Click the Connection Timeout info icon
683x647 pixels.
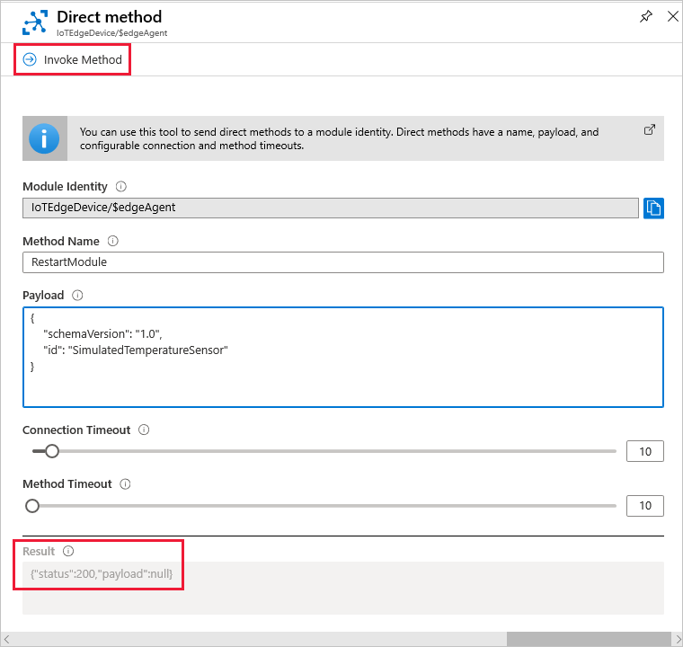pos(145,430)
